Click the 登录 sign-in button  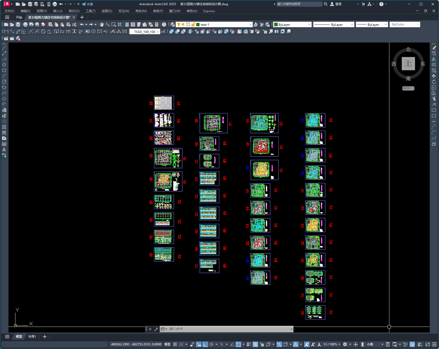click(336, 4)
